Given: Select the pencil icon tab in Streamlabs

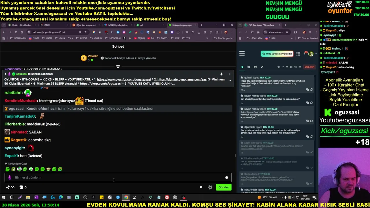Looking at the screenshot, I should 262,67.
